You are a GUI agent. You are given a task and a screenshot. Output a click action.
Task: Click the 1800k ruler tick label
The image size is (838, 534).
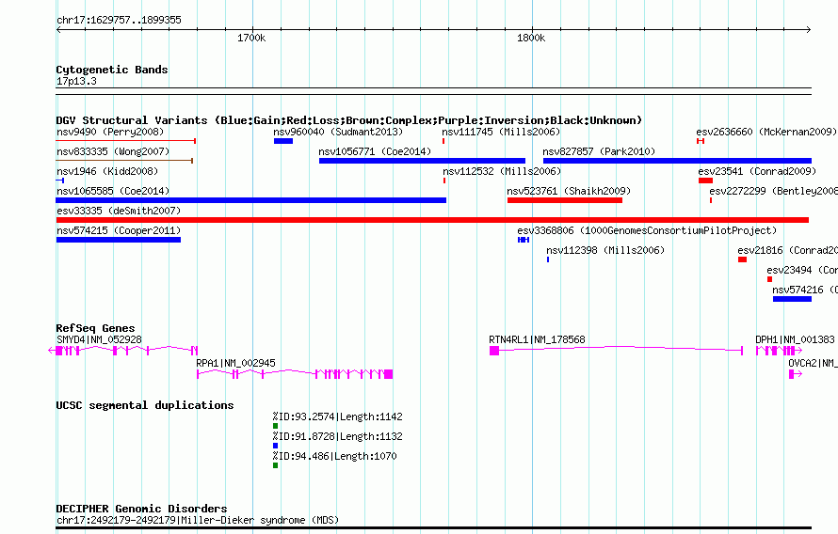[x=531, y=38]
